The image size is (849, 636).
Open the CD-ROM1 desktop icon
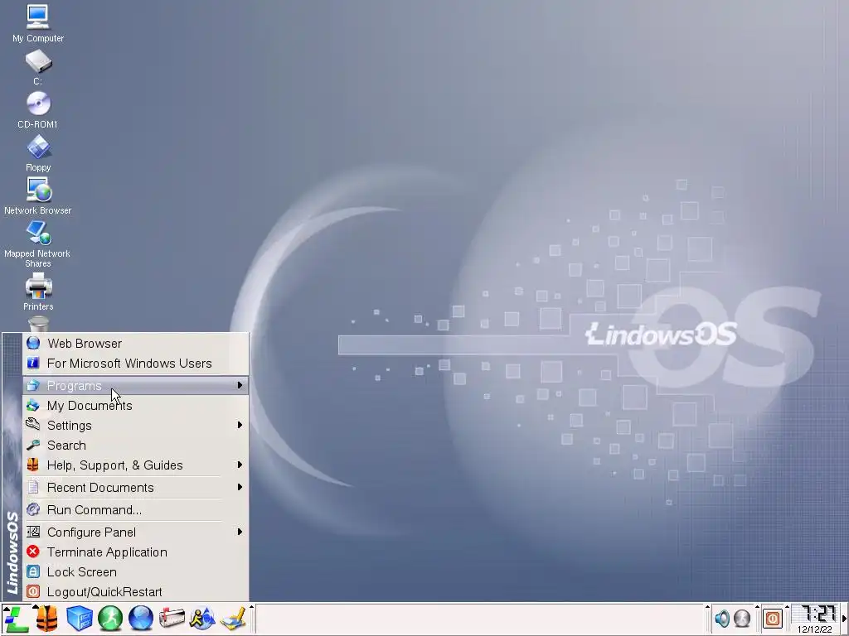pyautogui.click(x=38, y=110)
